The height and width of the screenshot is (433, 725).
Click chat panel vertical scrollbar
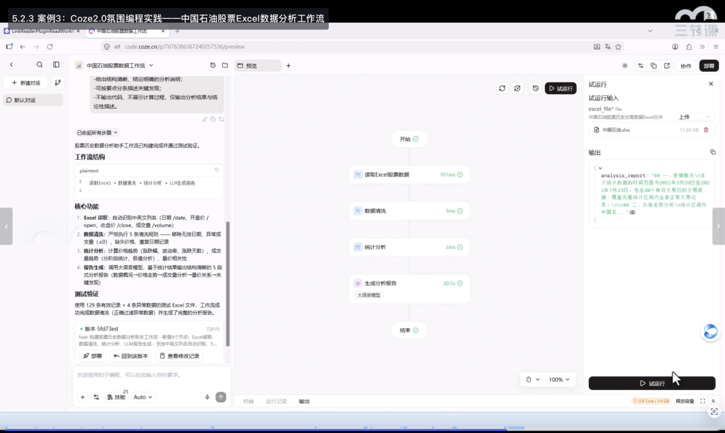pyautogui.click(x=228, y=283)
